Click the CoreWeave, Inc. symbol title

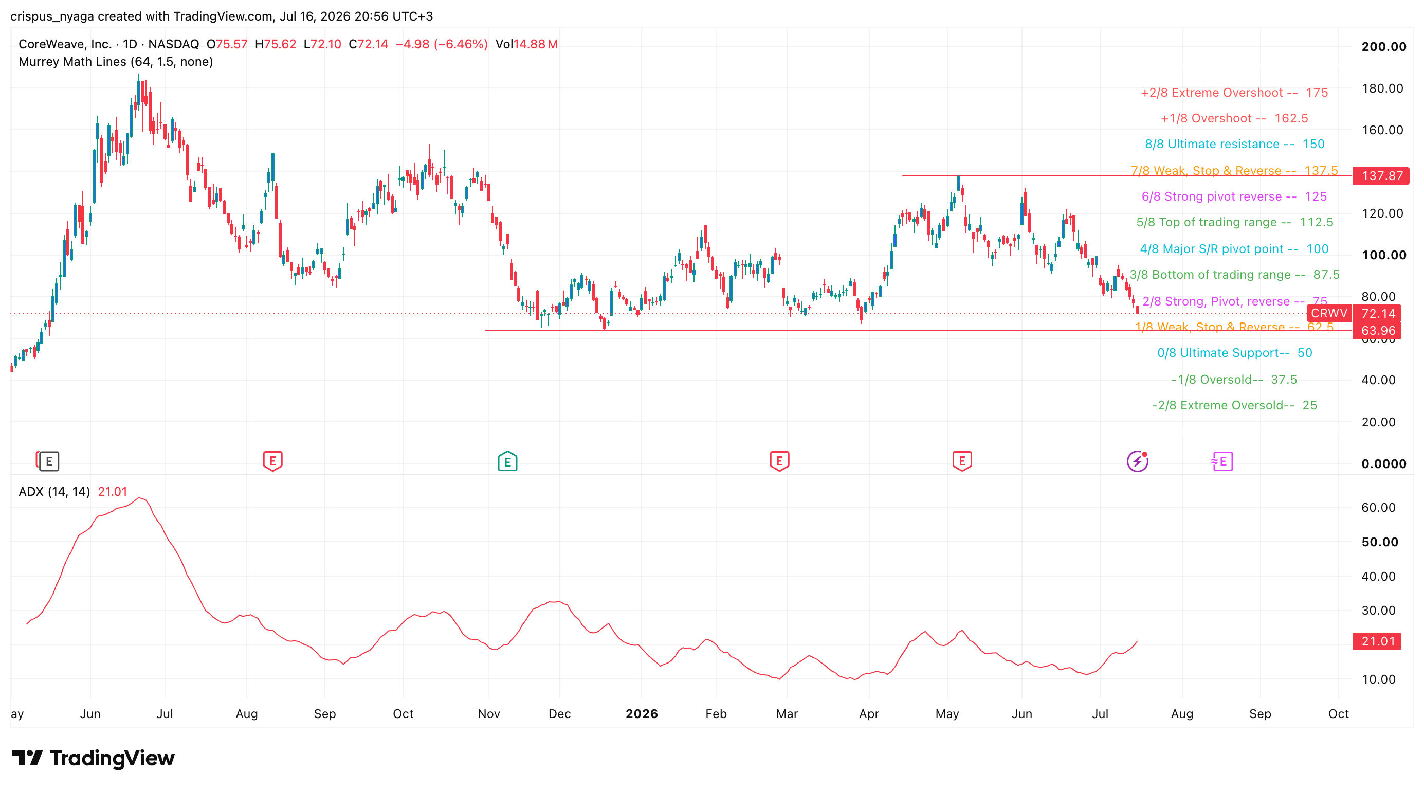pyautogui.click(x=65, y=44)
